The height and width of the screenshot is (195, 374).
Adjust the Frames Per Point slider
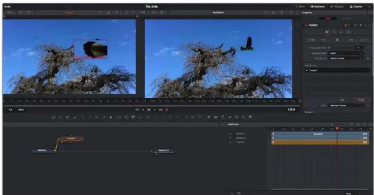tap(341, 48)
